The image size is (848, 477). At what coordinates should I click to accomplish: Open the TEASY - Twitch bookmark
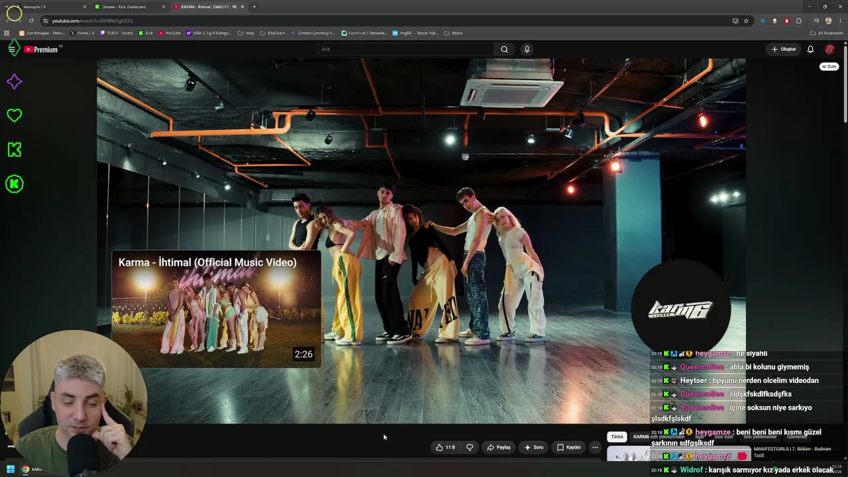coord(117,33)
